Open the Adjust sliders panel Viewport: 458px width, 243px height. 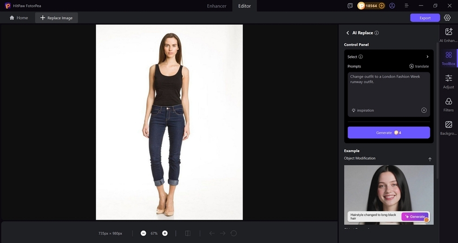pos(448,78)
